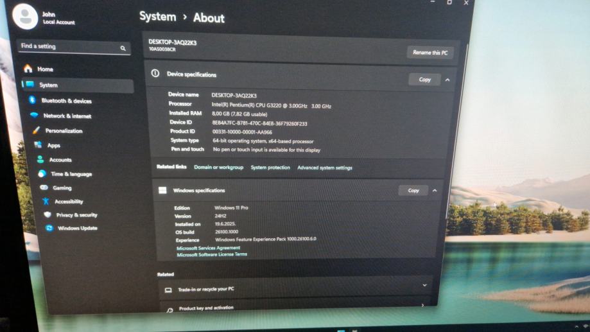Open Time & language label
The image size is (590, 332).
[x=71, y=174]
